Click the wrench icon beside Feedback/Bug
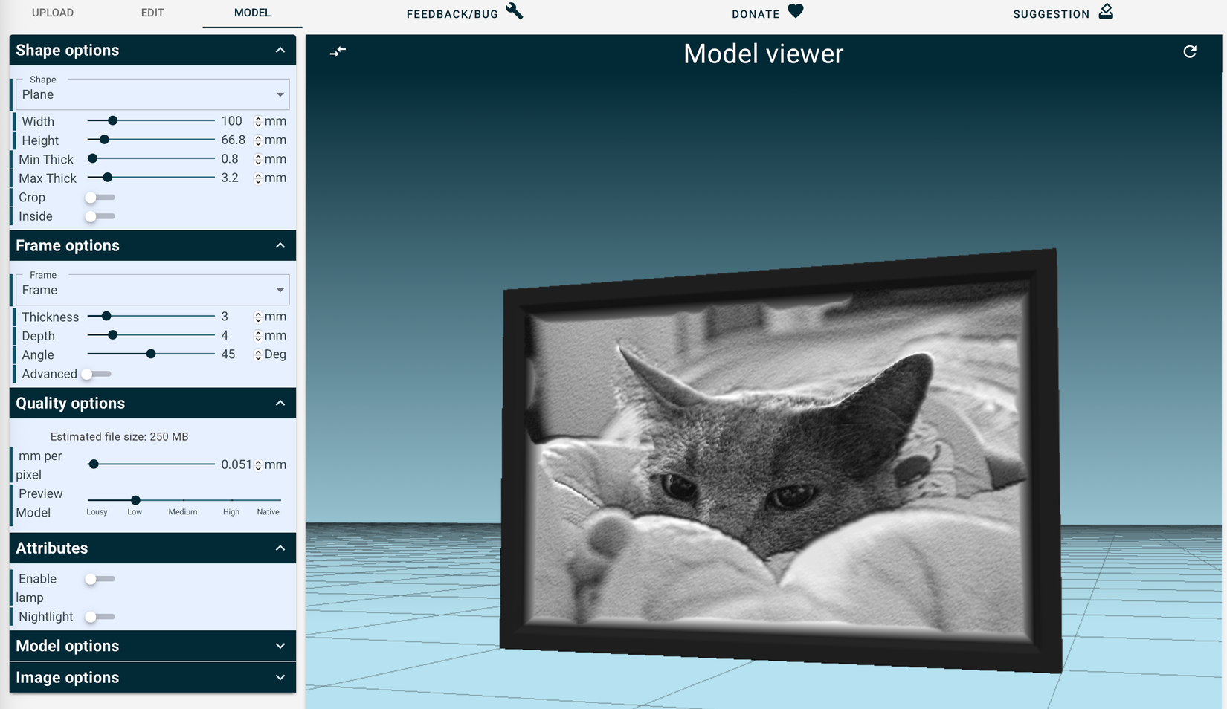1227x709 pixels. click(514, 11)
